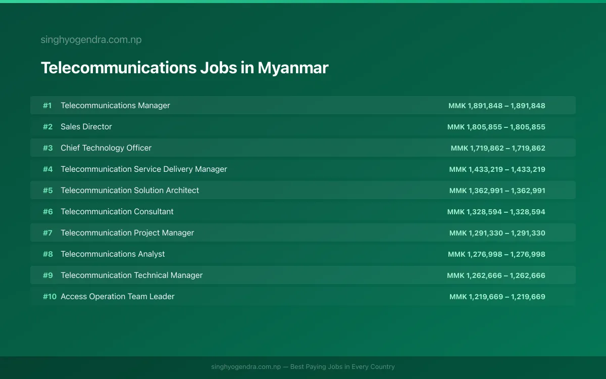
Task: Click salary MMK 1,276,998 – 1,276,998
Action: pyautogui.click(x=496, y=254)
